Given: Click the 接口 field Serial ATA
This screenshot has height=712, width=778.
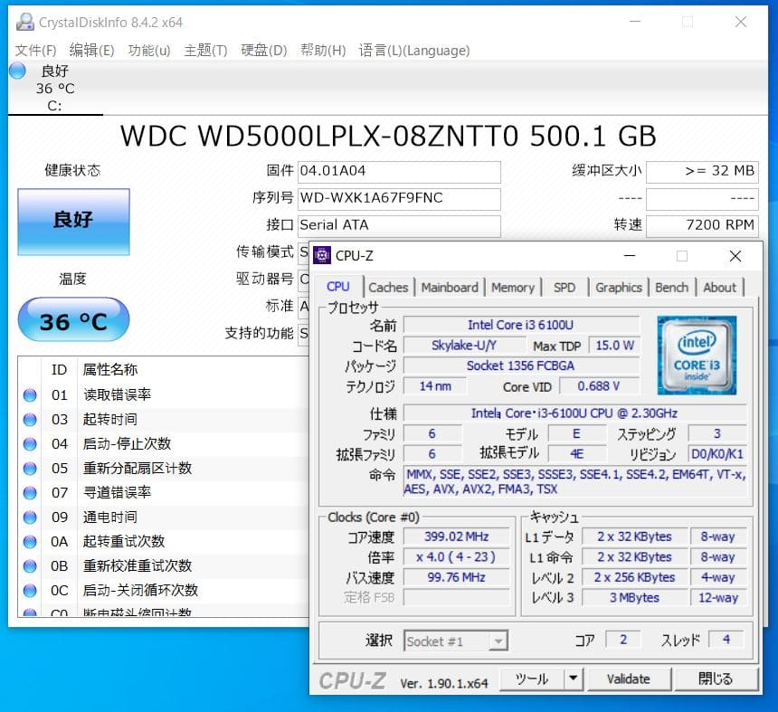Looking at the screenshot, I should [399, 226].
